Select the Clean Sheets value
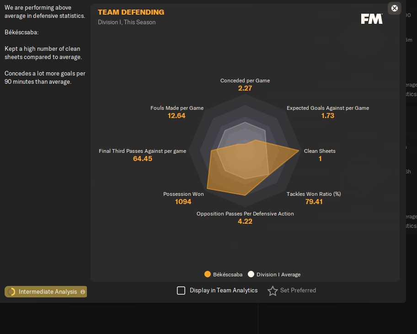 pyautogui.click(x=320, y=159)
